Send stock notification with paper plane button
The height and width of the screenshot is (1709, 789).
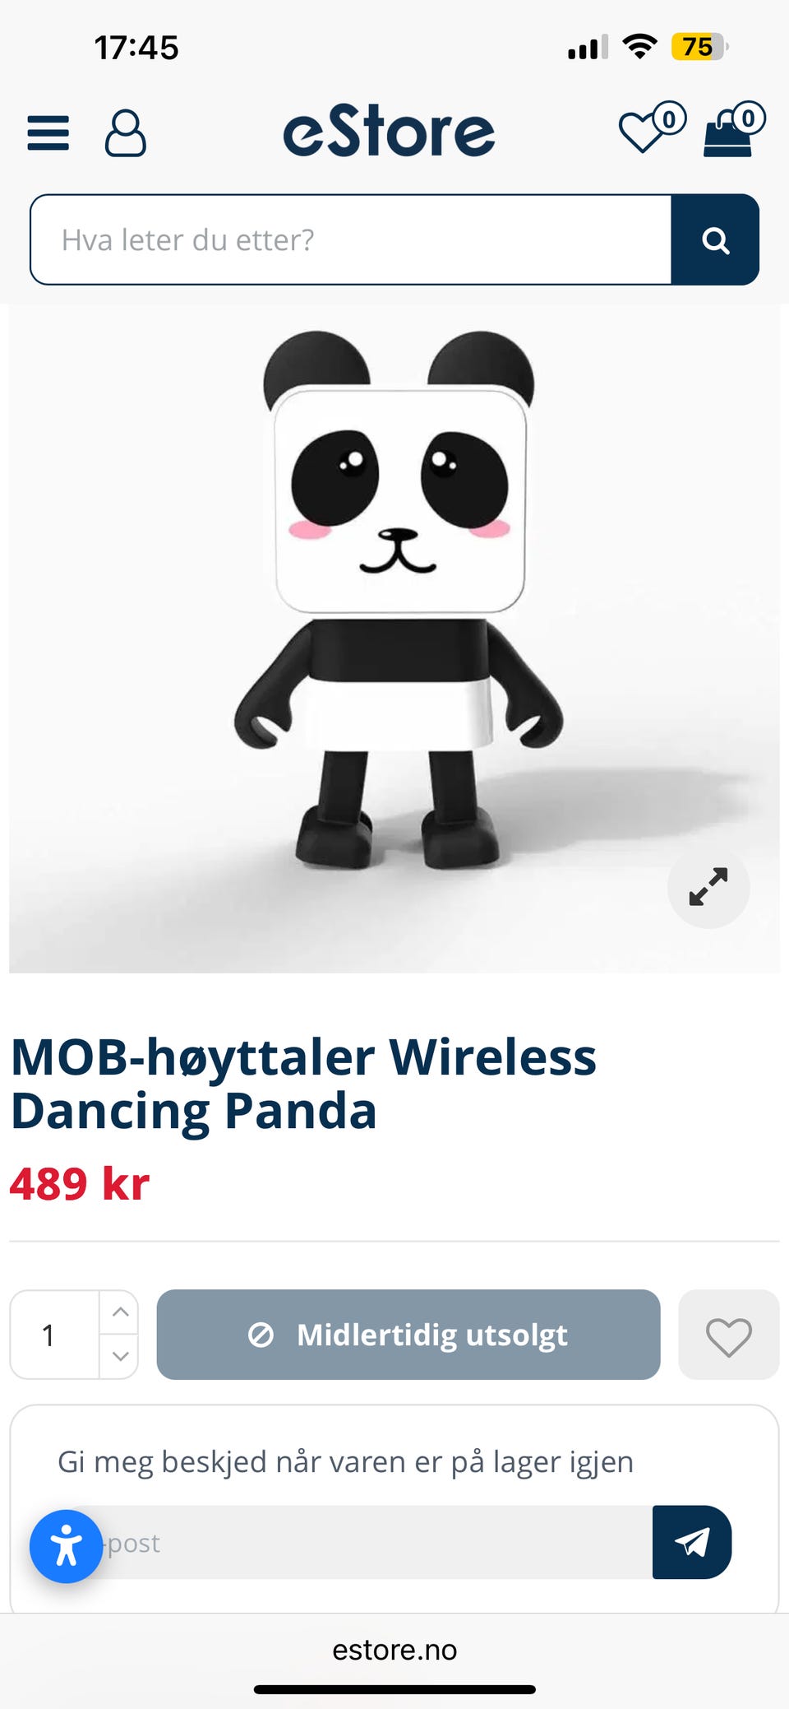(x=692, y=1542)
